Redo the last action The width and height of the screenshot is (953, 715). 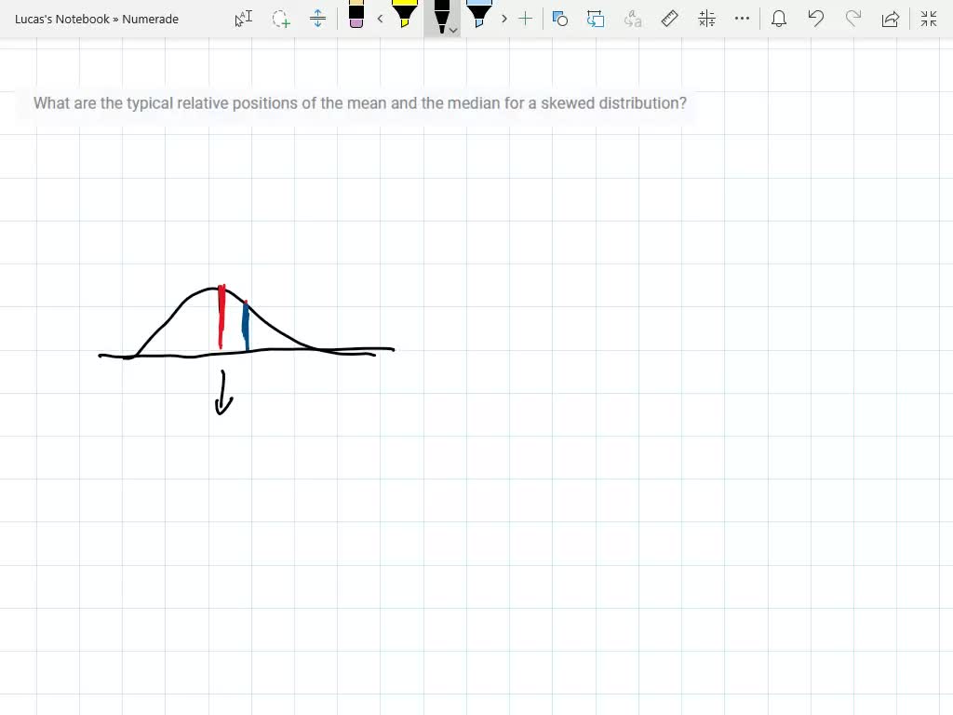click(853, 18)
